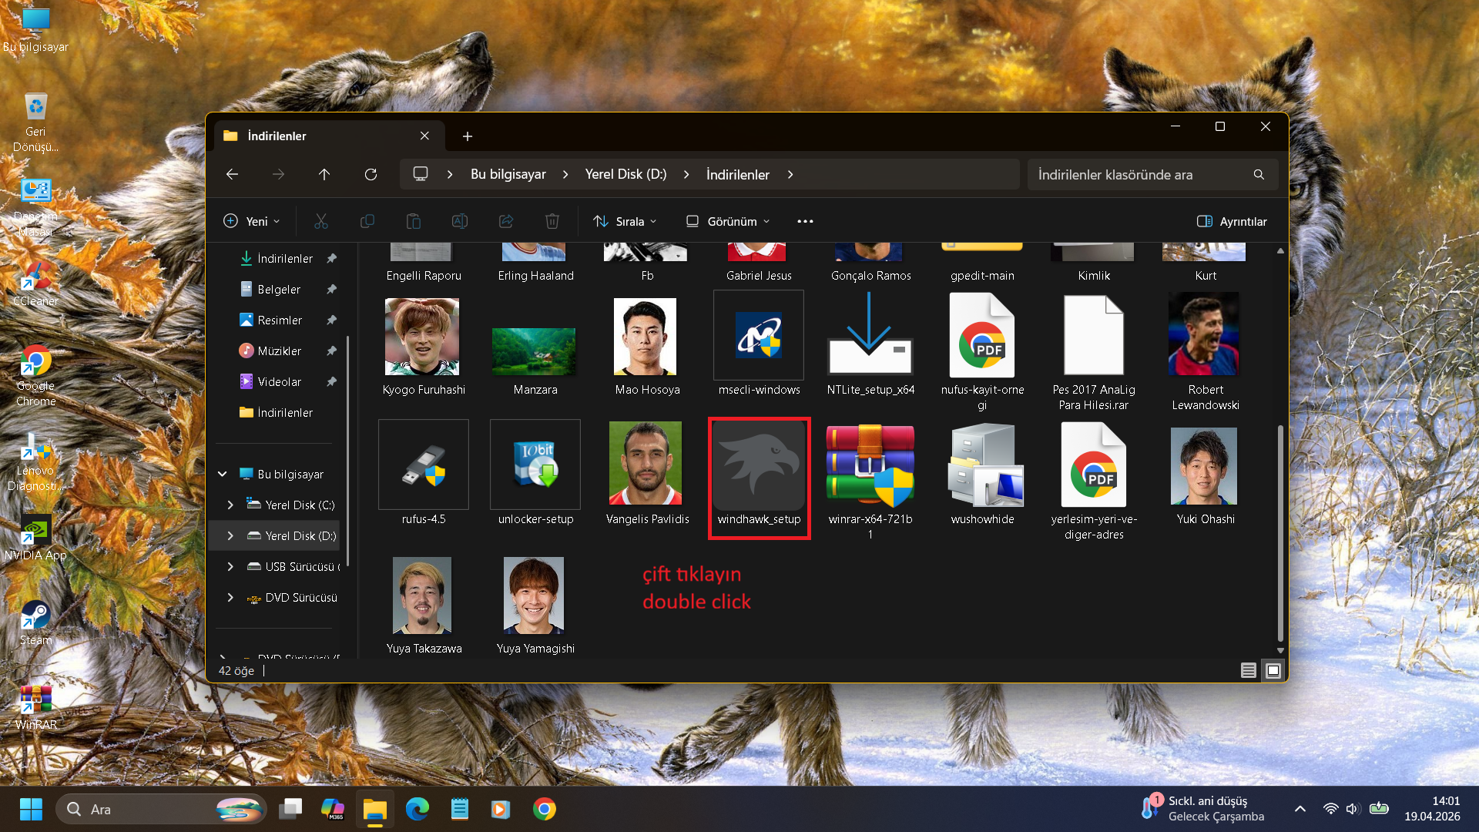This screenshot has height=832, width=1479.
Task: Click the Cut scissors icon in toolbar
Action: pyautogui.click(x=321, y=221)
